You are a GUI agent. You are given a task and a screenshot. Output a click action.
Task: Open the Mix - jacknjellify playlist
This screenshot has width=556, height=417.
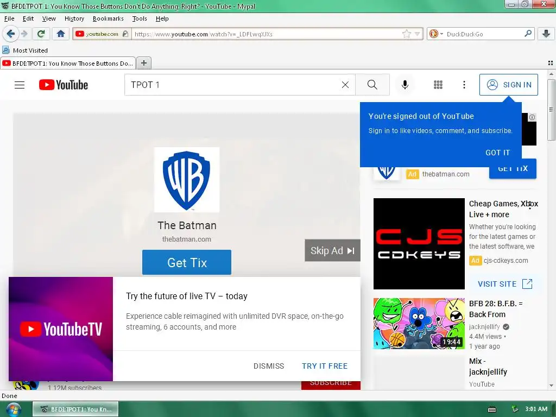pos(488,367)
